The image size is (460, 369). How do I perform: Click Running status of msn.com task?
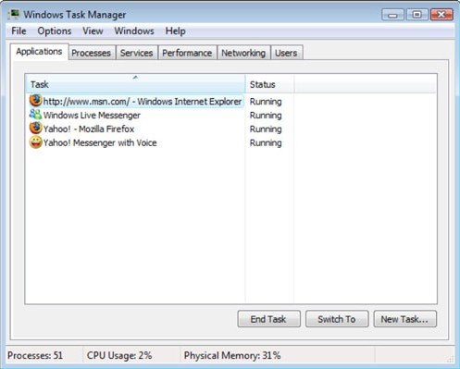266,102
